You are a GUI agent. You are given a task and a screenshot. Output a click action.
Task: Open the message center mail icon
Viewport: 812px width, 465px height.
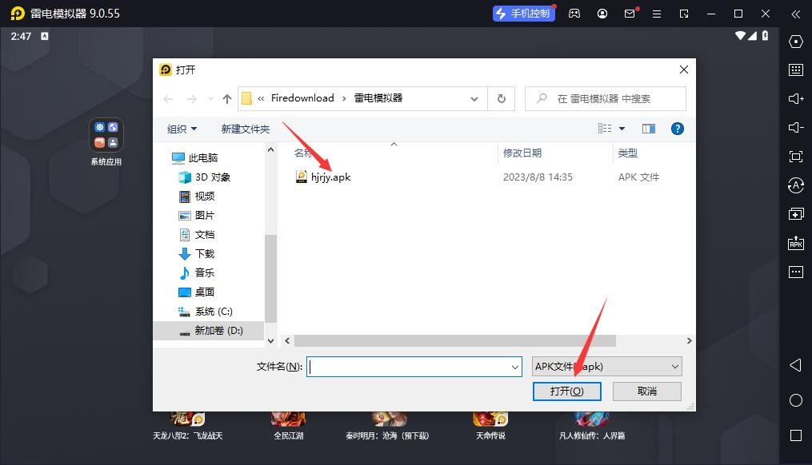point(630,14)
